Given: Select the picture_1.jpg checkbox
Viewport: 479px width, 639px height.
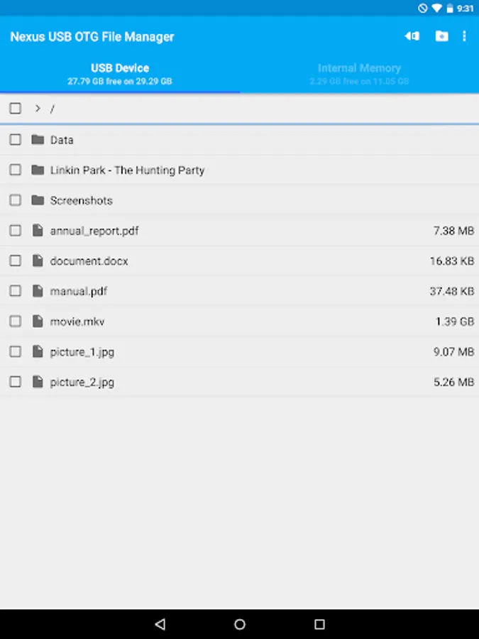Looking at the screenshot, I should point(16,351).
